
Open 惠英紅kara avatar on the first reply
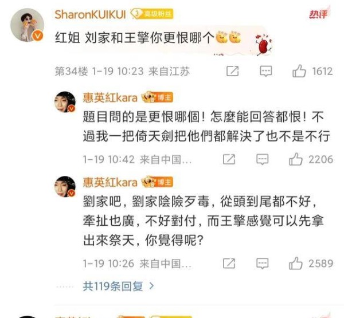coord(65,102)
